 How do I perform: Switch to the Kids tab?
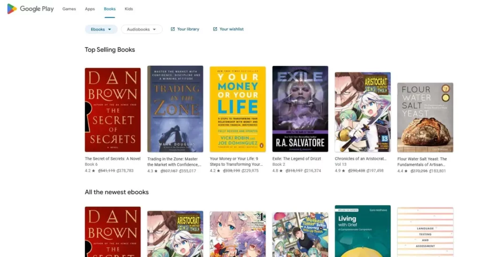coord(129,9)
